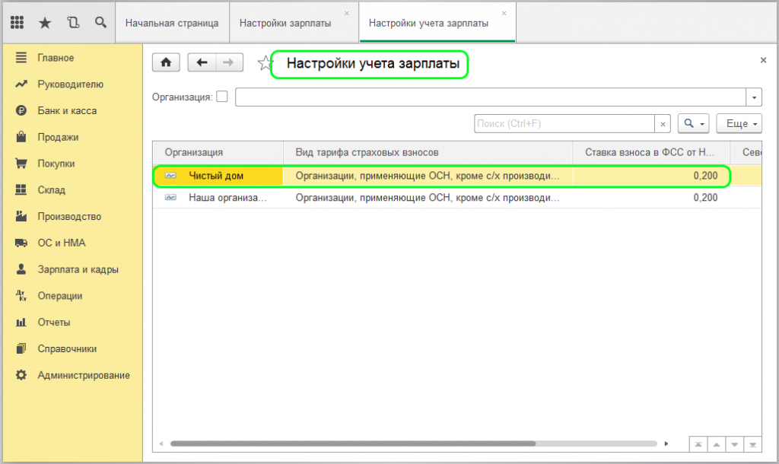This screenshot has height=464, width=779.
Task: Switch to Настройки зарплаты tab
Action: [x=285, y=24]
